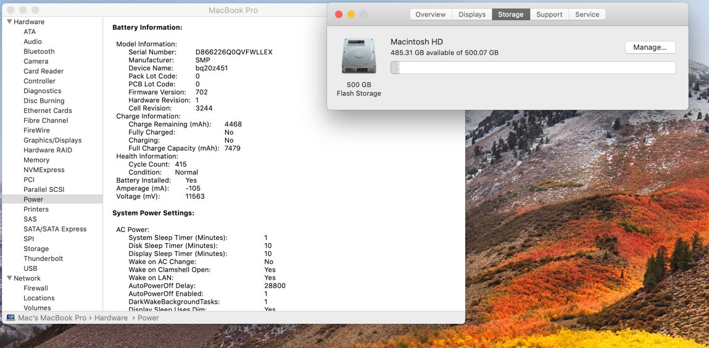
Task: Select the Support tab
Action: [x=549, y=14]
